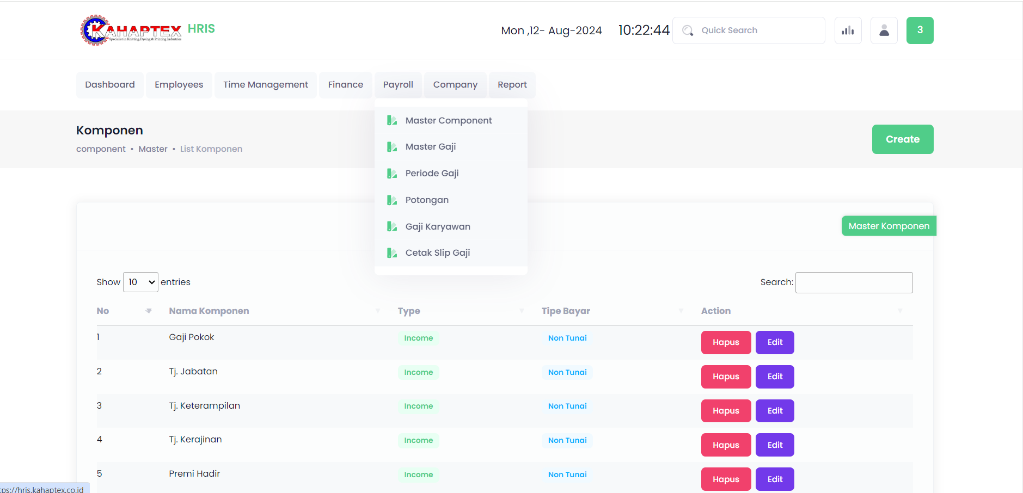Open the show entries count dropdown
Viewport: 1023px width, 493px height.
(x=140, y=282)
